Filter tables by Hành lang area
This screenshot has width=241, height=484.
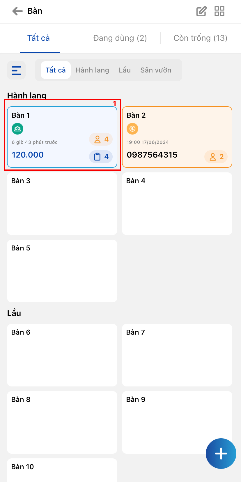92,70
